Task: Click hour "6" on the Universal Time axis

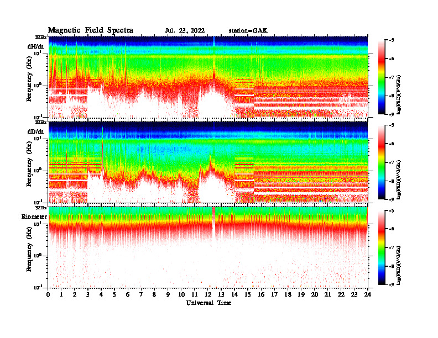Action: [x=128, y=295]
